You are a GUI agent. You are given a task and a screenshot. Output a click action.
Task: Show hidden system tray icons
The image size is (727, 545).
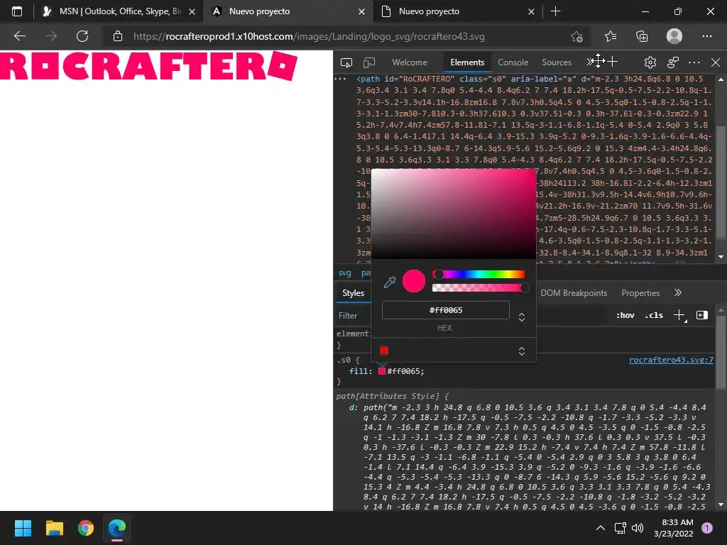601,528
